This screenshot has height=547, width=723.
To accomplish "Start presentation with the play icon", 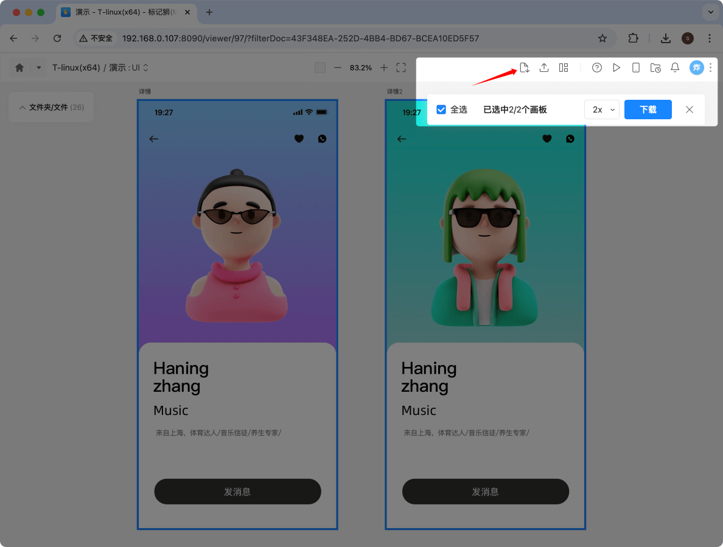I will pyautogui.click(x=616, y=68).
